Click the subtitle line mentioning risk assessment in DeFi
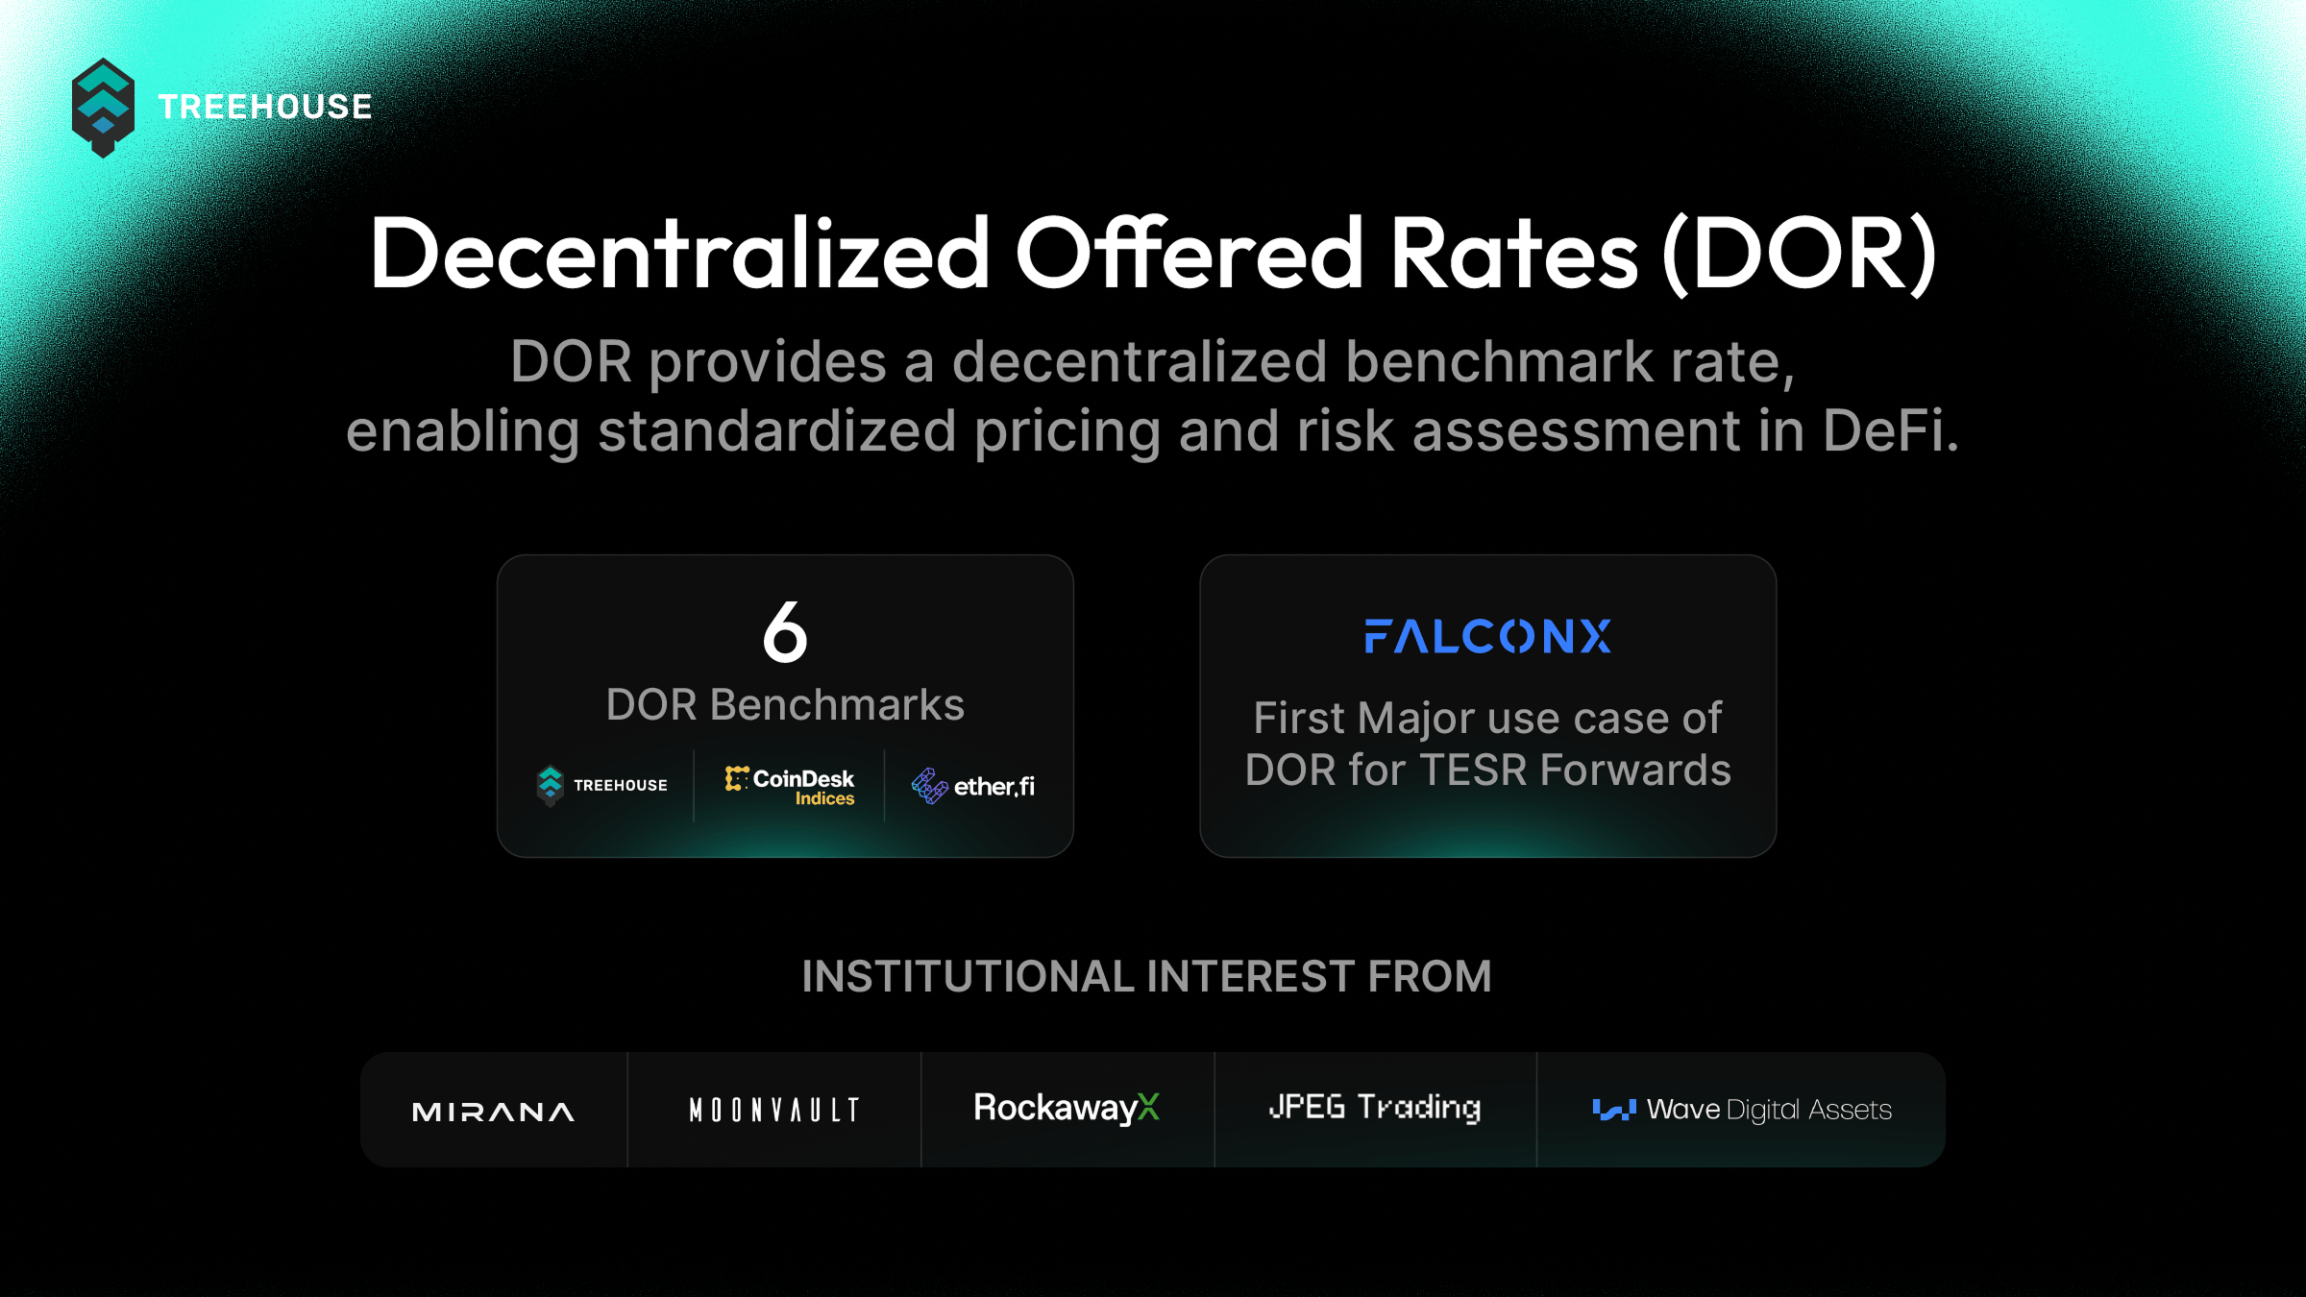Viewport: 2306px width, 1297px height. (x=1153, y=430)
